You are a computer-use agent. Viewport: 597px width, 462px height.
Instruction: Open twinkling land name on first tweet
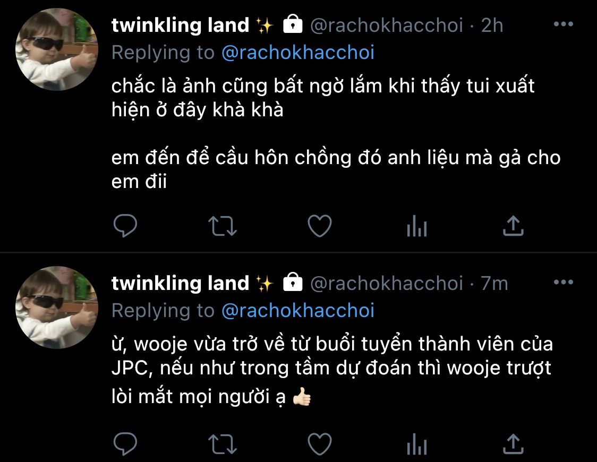(181, 25)
